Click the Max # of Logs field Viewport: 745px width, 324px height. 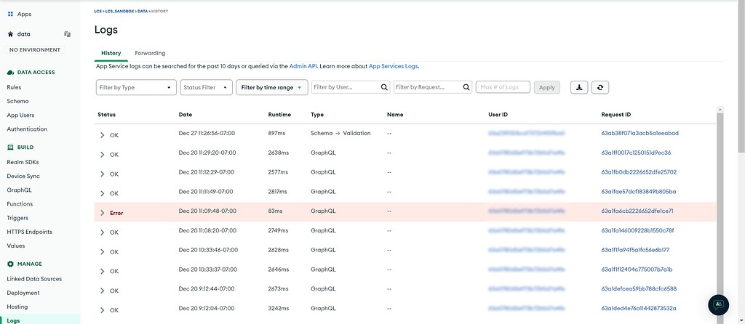click(503, 87)
